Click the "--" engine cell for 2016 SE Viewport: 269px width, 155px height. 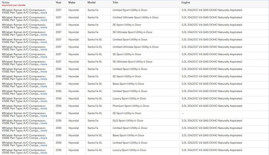point(183,113)
